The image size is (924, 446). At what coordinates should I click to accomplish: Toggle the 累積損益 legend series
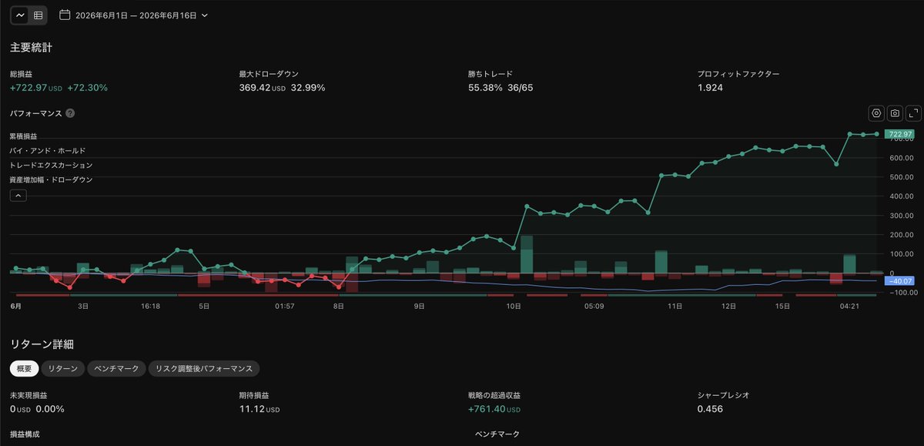pos(23,136)
